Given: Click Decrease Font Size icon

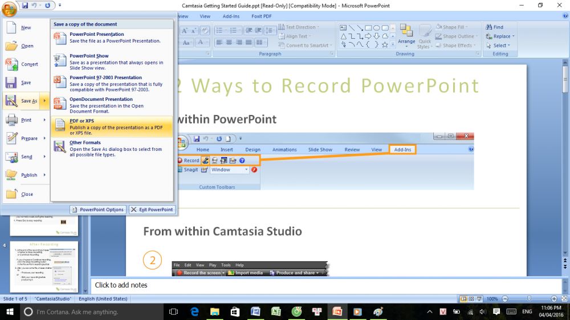Looking at the screenshot, I should (194, 31).
